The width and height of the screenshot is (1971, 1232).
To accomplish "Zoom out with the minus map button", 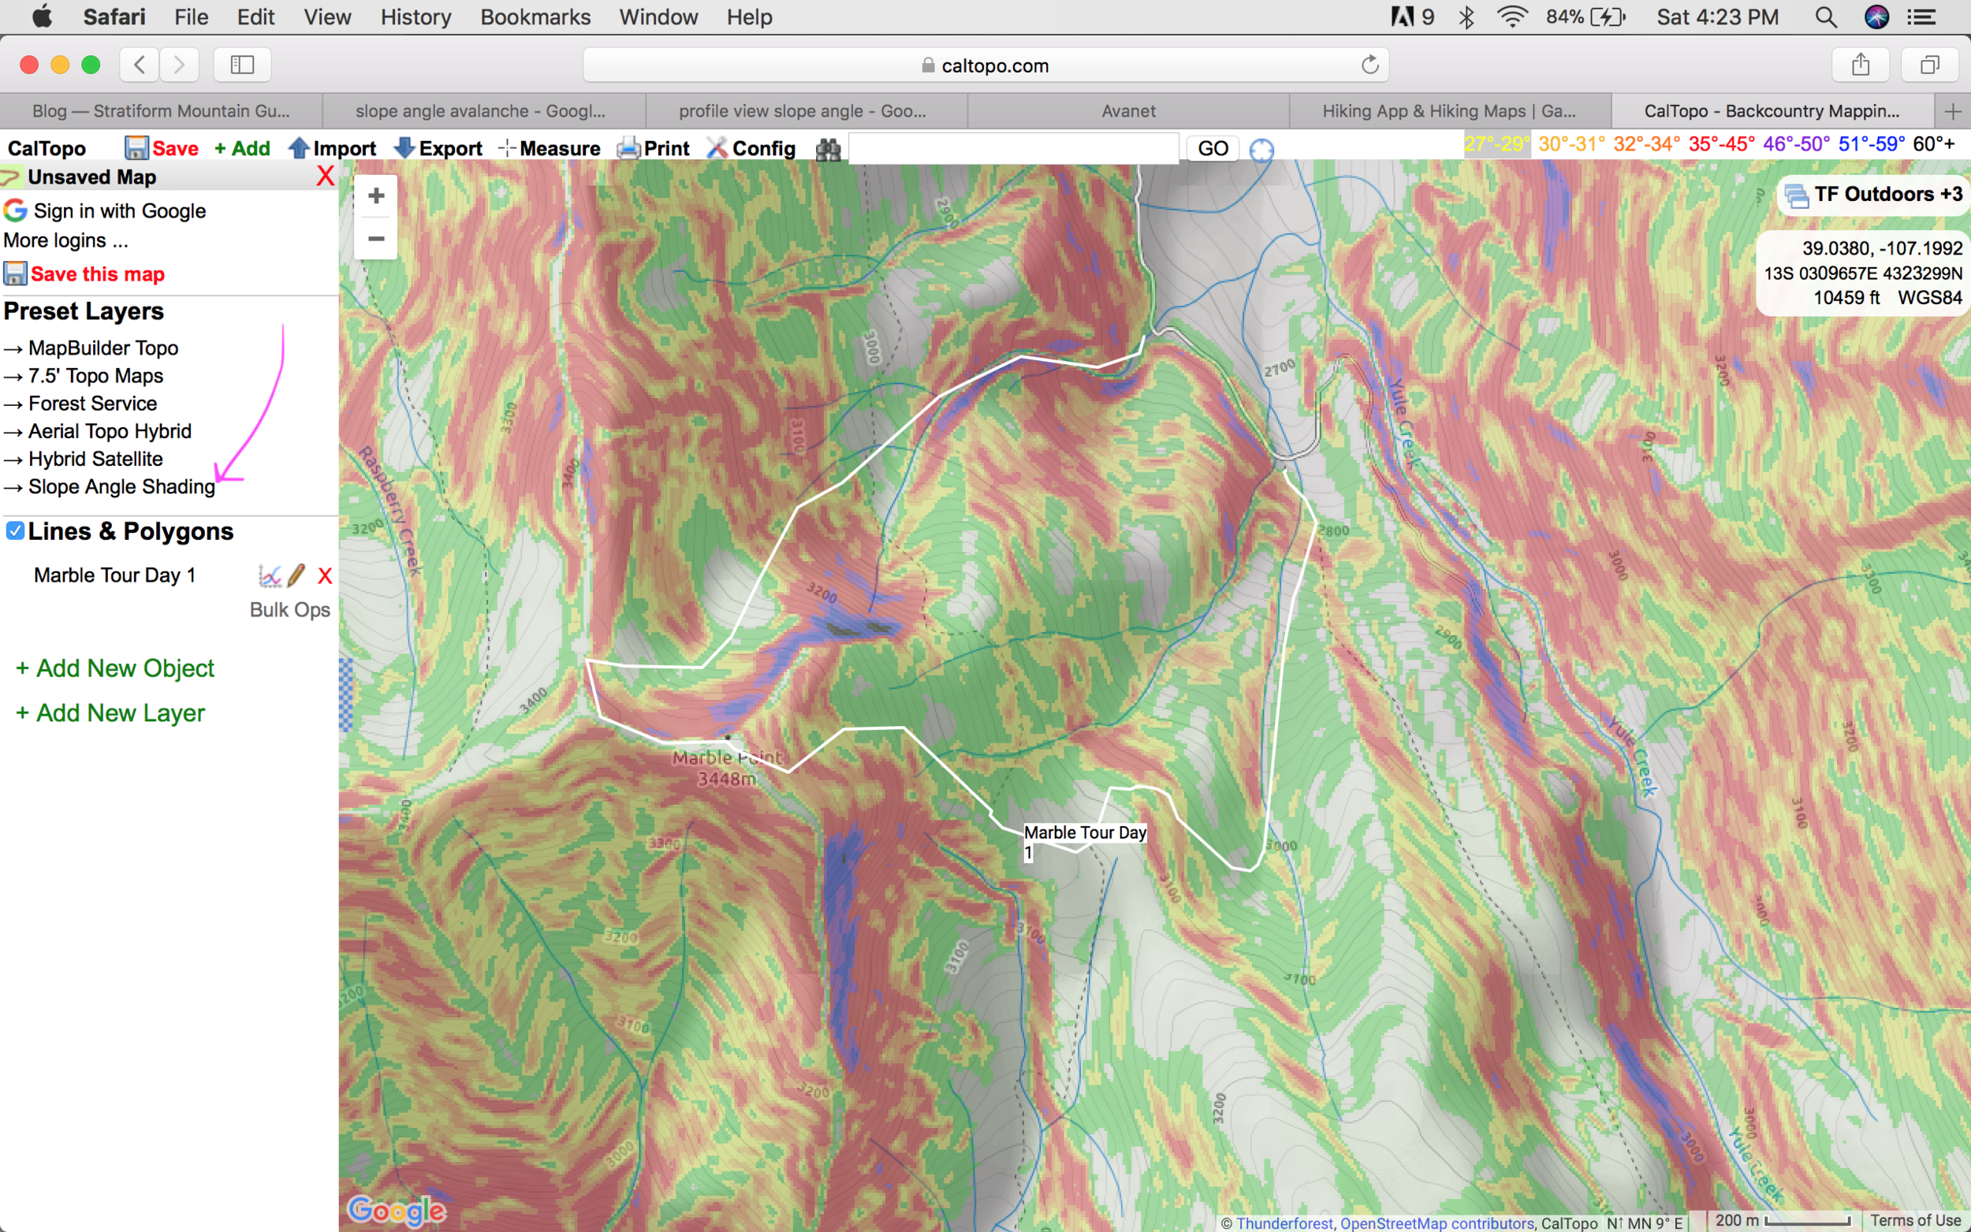I will click(x=375, y=239).
